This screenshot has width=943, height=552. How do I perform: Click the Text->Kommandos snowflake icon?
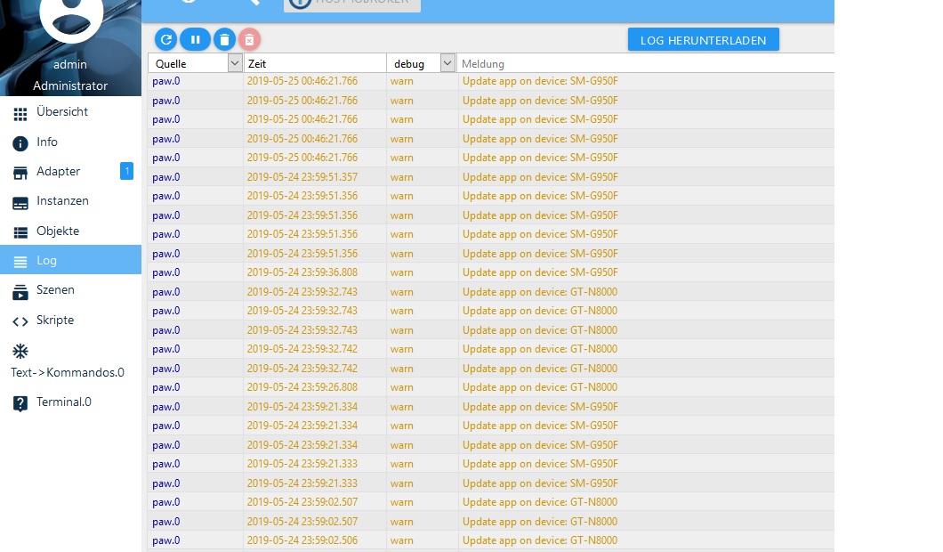pos(20,352)
